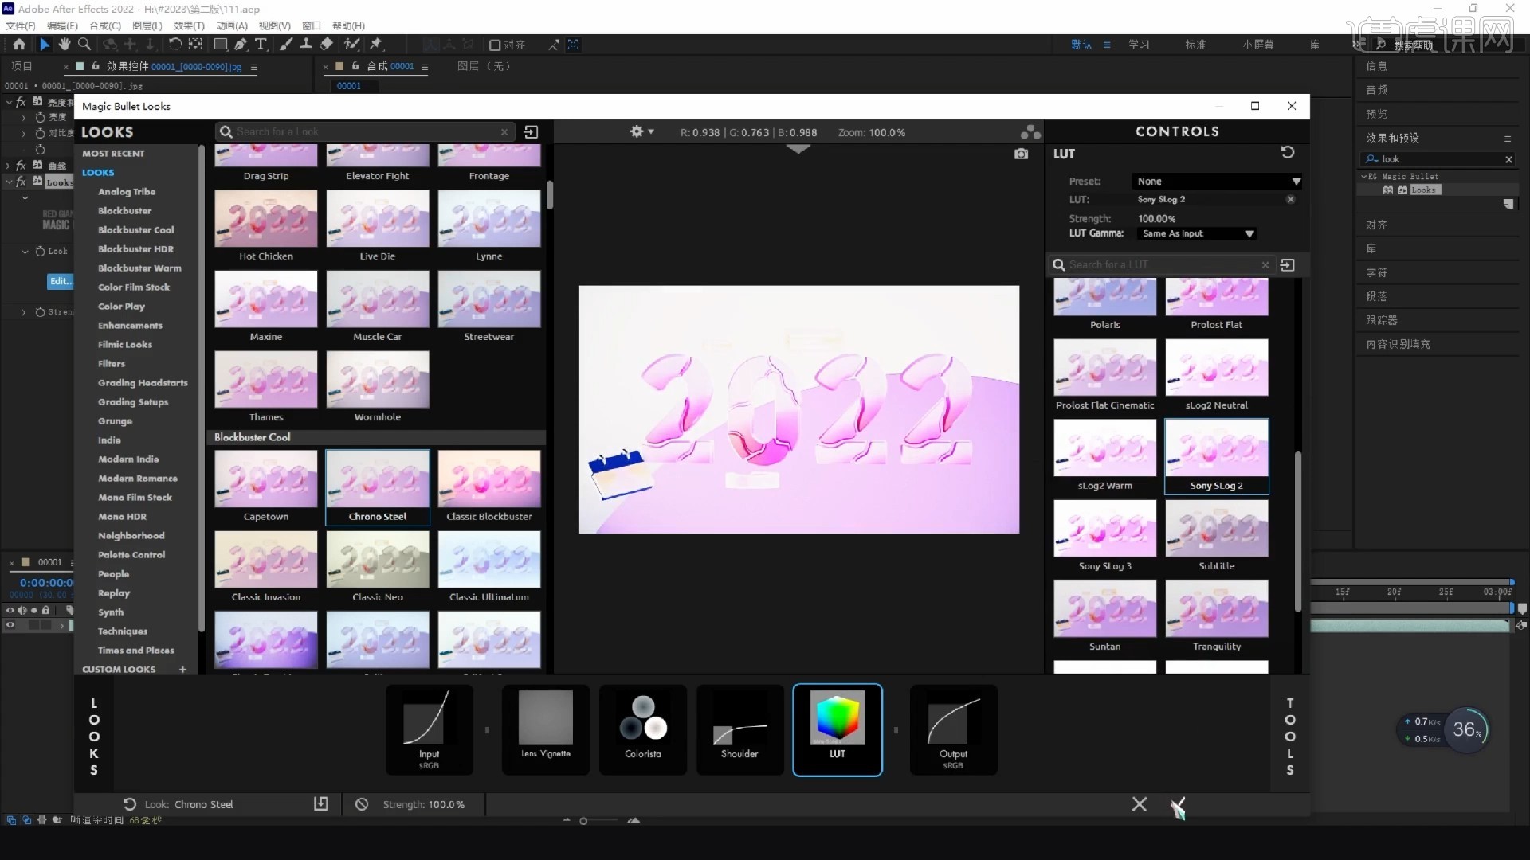Viewport: 1530px width, 860px height.
Task: Reset the Chrono Steel look
Action: tap(130, 804)
